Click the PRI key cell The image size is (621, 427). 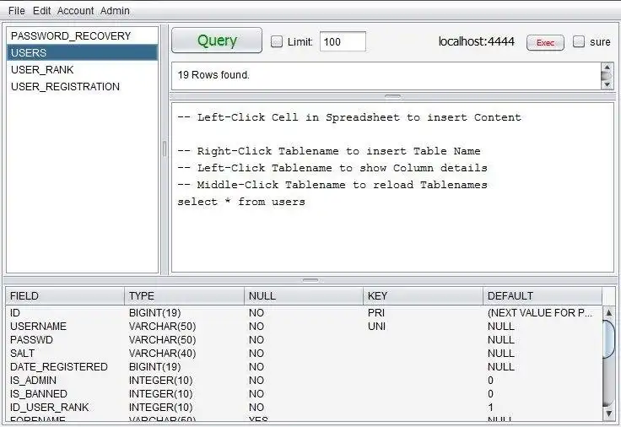coord(423,313)
